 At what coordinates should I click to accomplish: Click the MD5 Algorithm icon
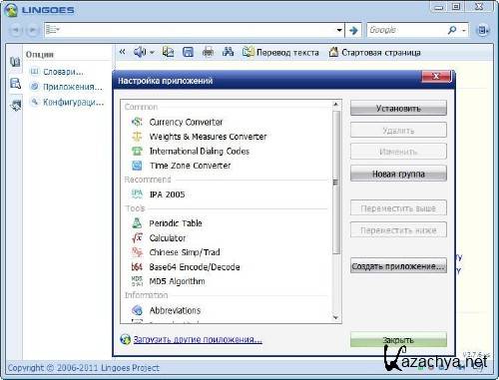(x=137, y=281)
